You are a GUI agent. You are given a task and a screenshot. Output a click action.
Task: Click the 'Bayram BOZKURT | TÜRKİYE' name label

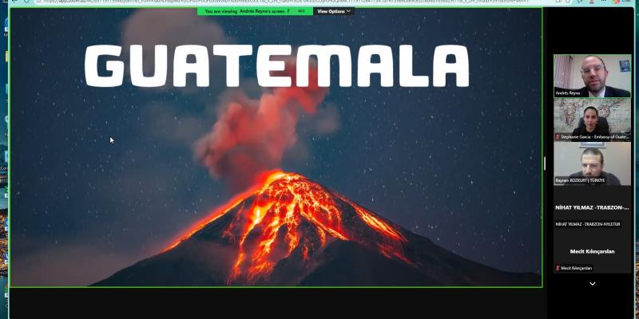tap(581, 180)
